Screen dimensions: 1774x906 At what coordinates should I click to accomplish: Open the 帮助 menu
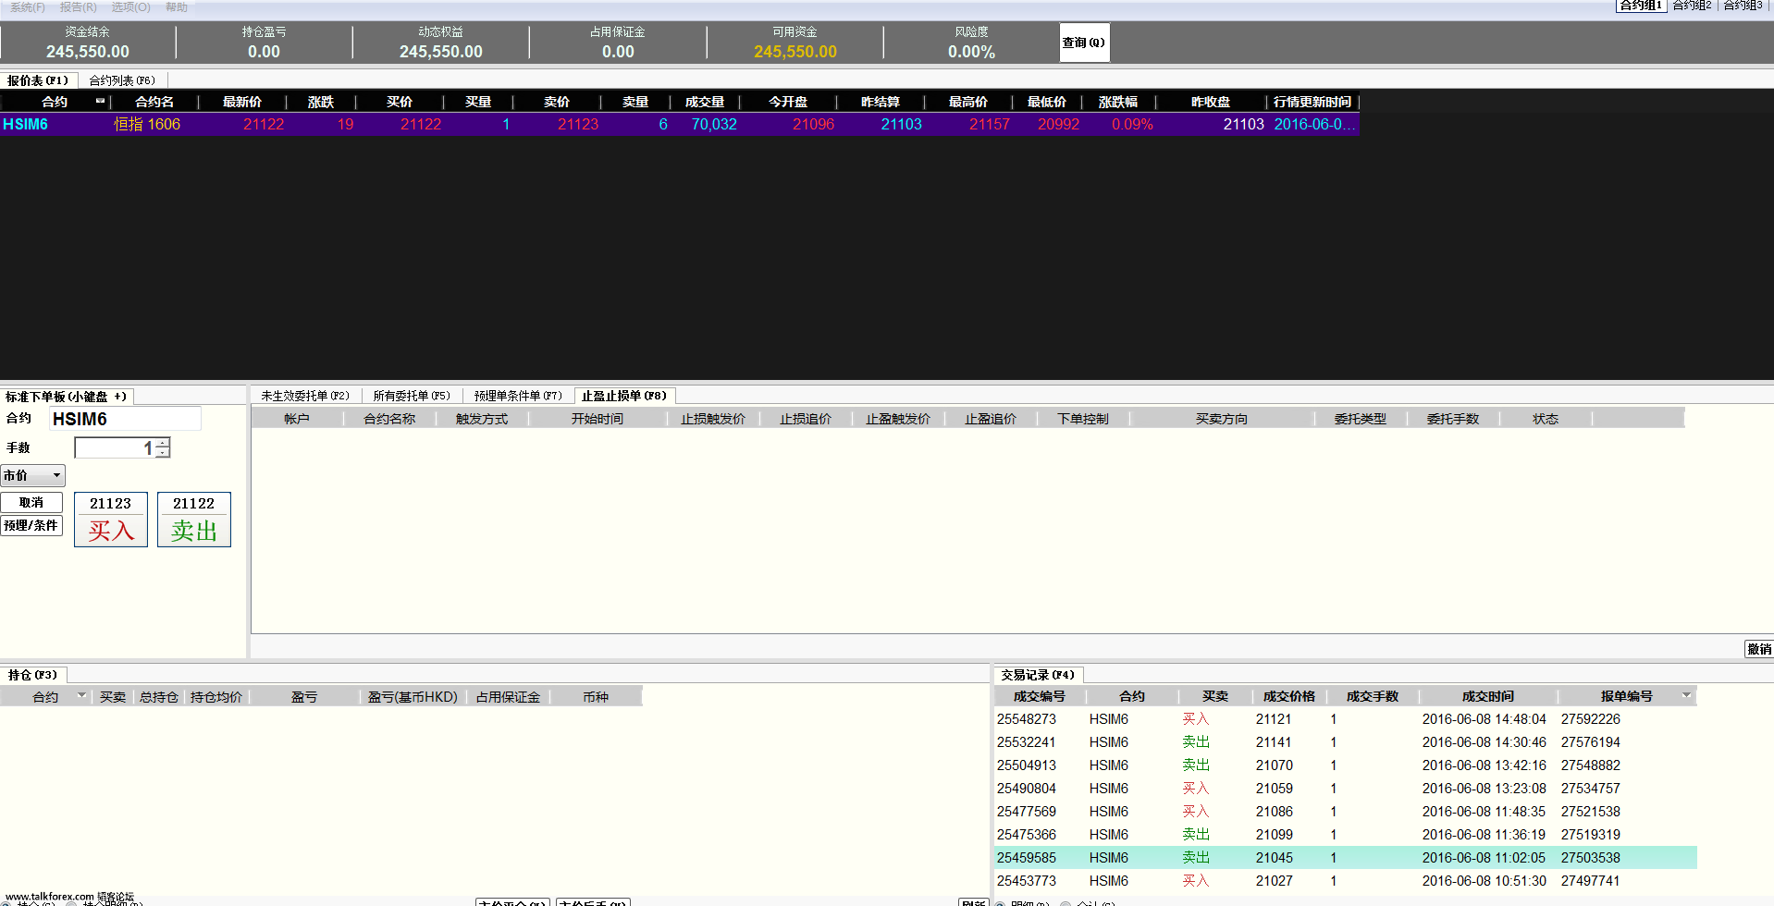point(177,6)
